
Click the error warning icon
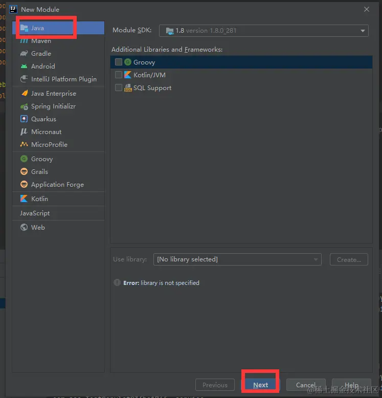[117, 282]
